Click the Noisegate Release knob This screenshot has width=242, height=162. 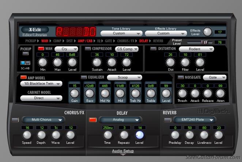208,93
